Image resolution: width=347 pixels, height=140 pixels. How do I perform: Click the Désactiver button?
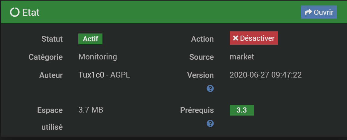click(254, 38)
